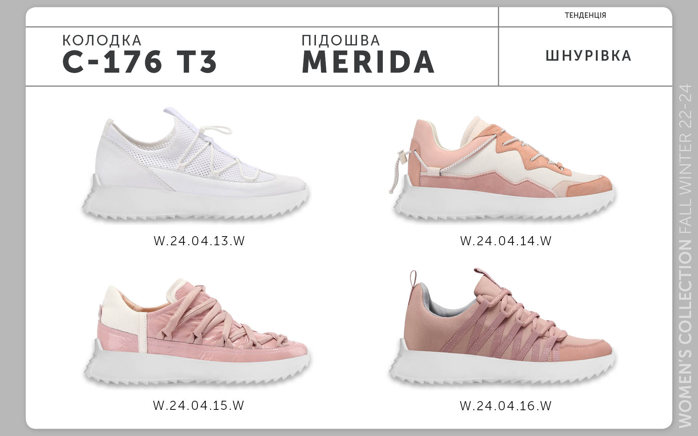
Task: Click the W.24.04.13.W model code
Action: 199,241
